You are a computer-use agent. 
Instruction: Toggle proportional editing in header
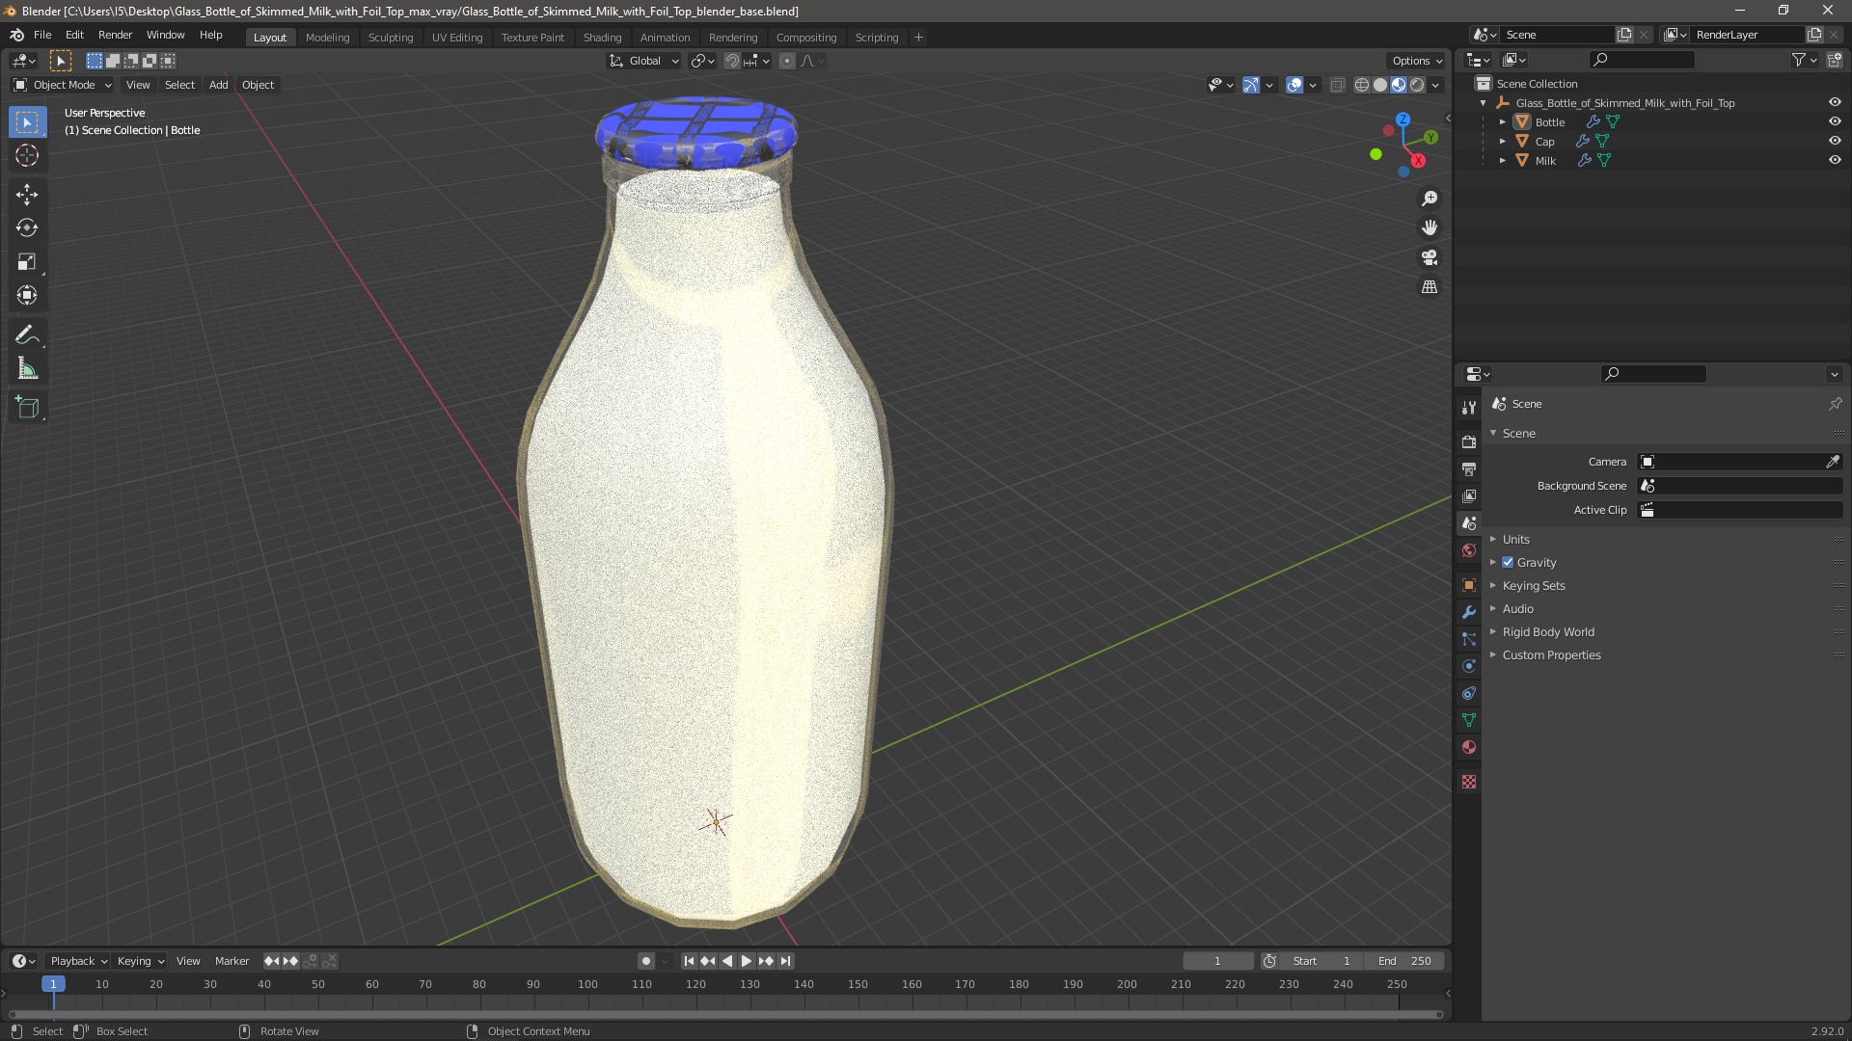[x=787, y=61]
